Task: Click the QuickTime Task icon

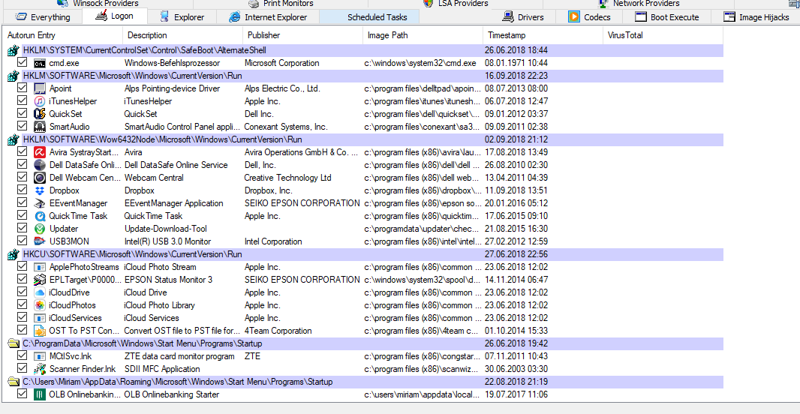Action: tap(39, 216)
